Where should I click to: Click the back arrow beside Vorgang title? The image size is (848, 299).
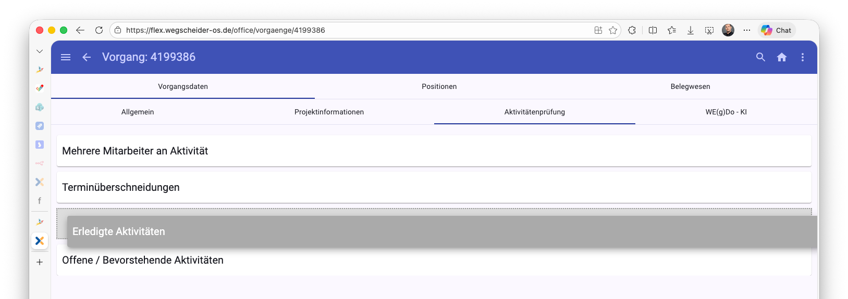pos(87,57)
